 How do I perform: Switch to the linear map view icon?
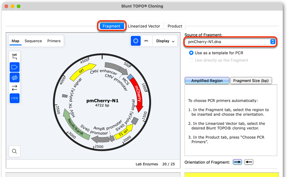click(x=146, y=41)
